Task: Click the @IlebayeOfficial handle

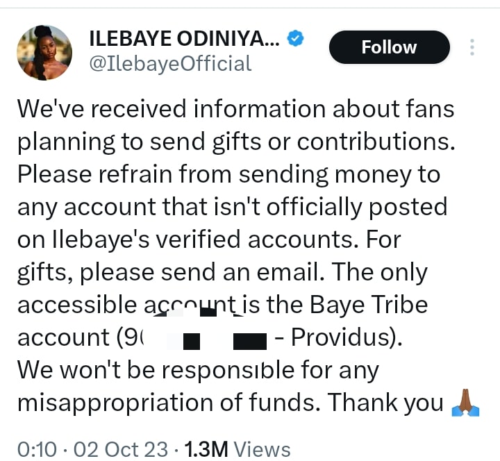Action: coord(169,64)
